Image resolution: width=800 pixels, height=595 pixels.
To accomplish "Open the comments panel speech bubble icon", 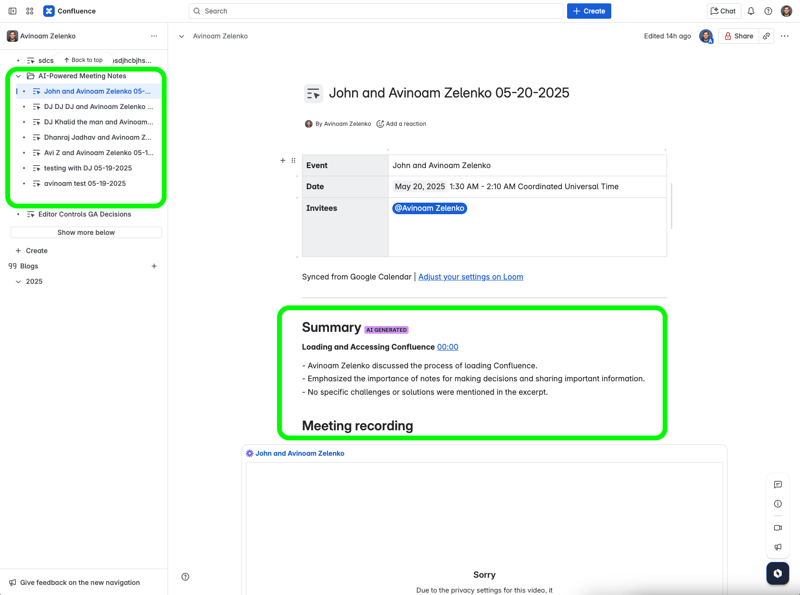I will pyautogui.click(x=778, y=485).
